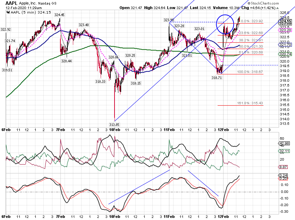This screenshot has height=220, width=295.
Task: Click the 321.01 price label
Action: pos(187,55)
